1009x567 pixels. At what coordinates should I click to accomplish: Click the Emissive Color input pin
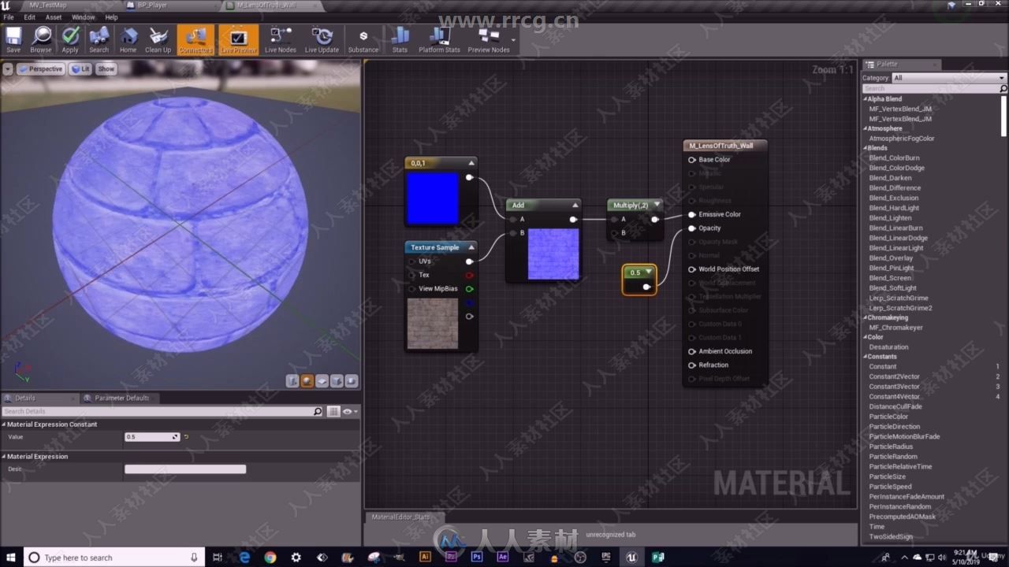coord(692,214)
